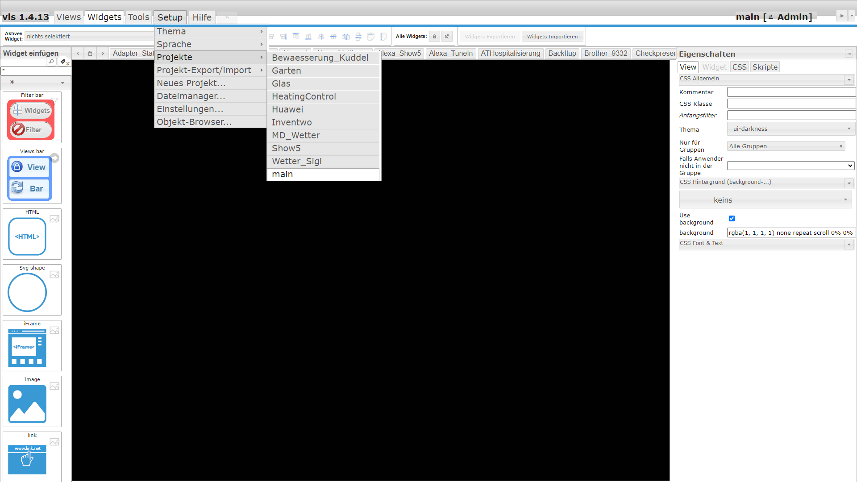Disable the Use background checkbox
The image size is (857, 482).
[x=732, y=218]
